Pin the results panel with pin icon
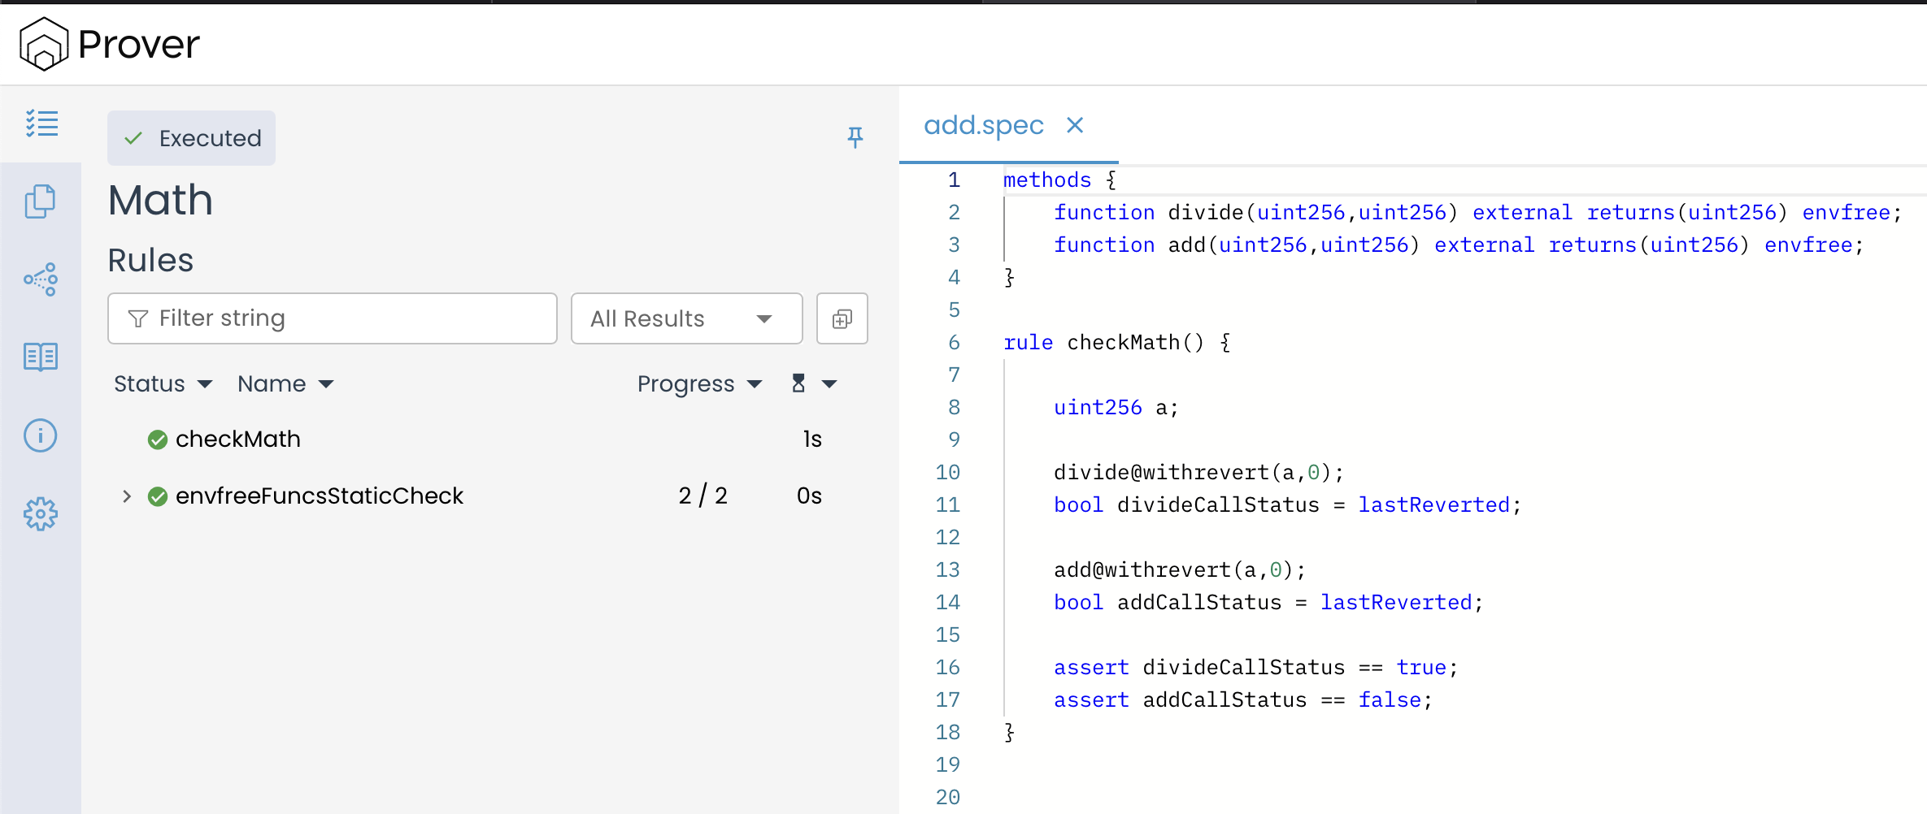Viewport: 1927px width, 814px height. click(x=855, y=137)
